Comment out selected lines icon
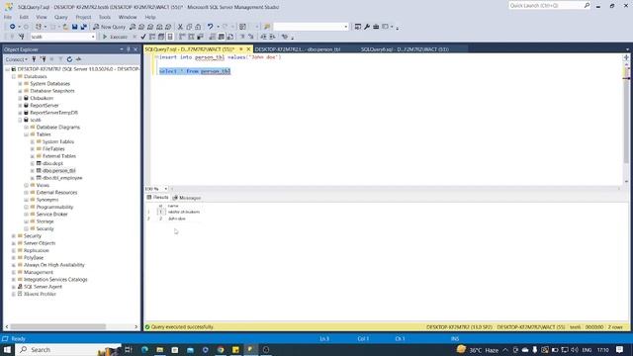The width and height of the screenshot is (633, 356). 242,37
